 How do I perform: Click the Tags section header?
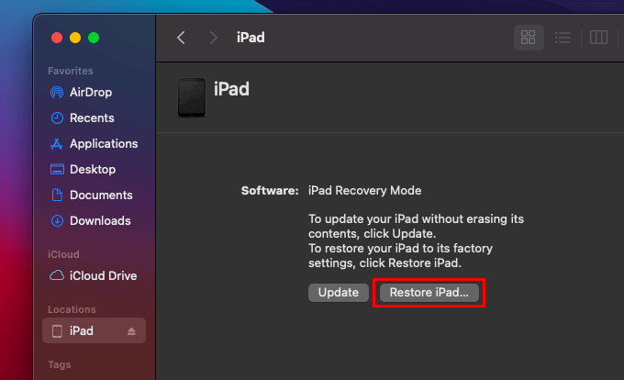60,364
